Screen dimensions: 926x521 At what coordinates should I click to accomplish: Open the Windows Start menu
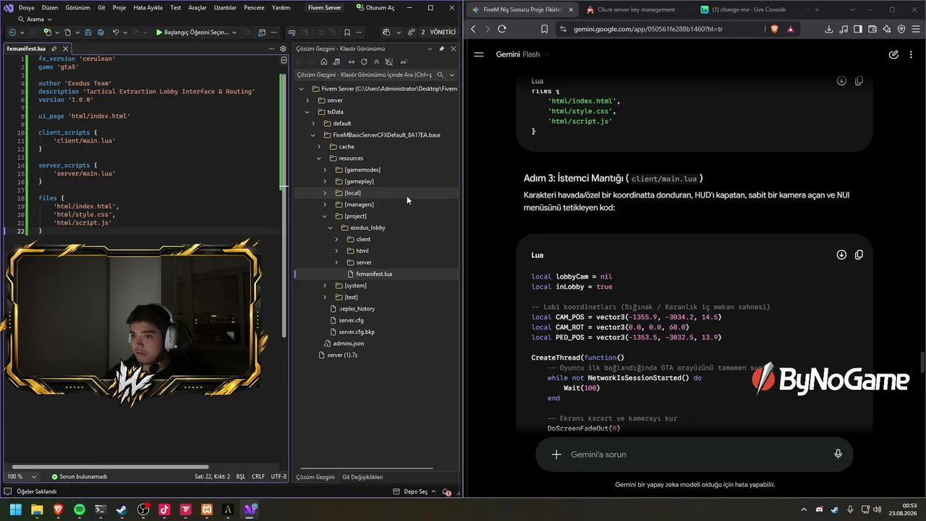click(16, 509)
